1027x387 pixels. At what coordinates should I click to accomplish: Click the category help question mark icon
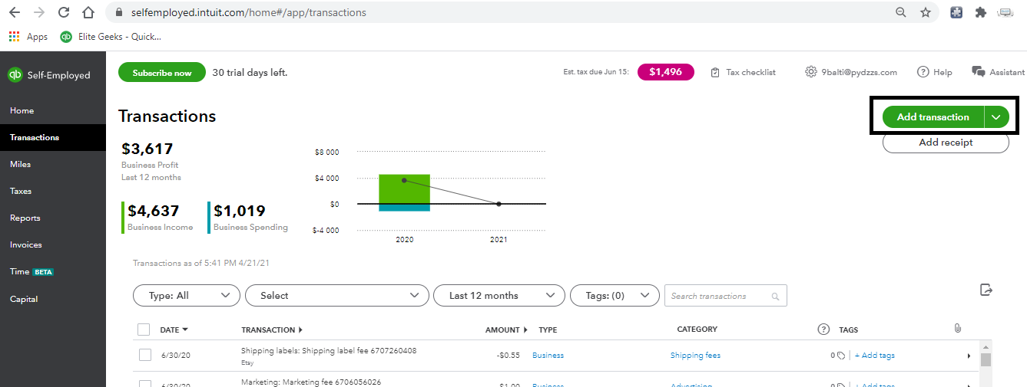[823, 330]
